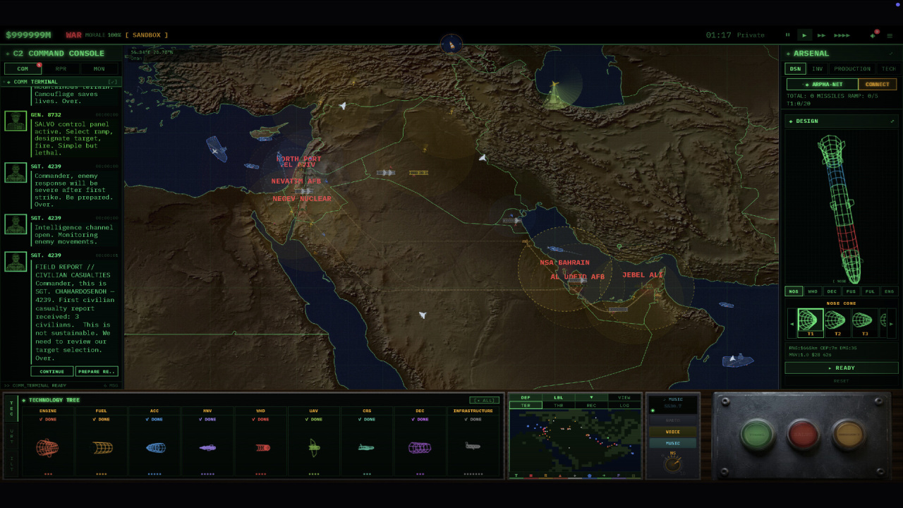Open notifications icon with red badge
The image size is (903, 508).
click(873, 35)
